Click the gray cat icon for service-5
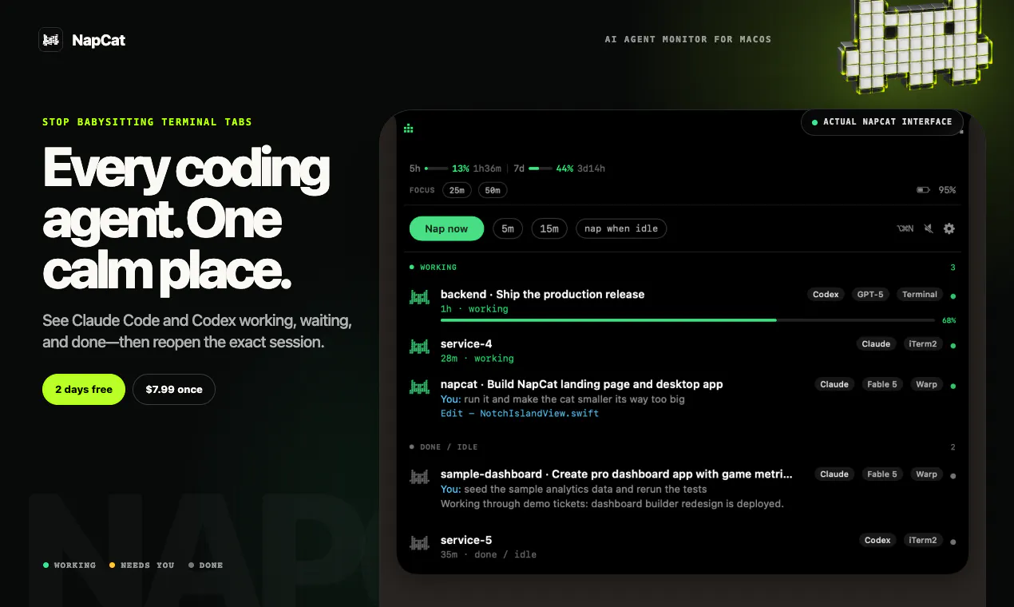The width and height of the screenshot is (1014, 607). (x=419, y=542)
